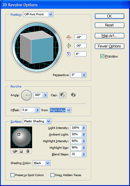Select the cap-off hollow appearance icon
The image size is (130, 186).
point(73,95)
